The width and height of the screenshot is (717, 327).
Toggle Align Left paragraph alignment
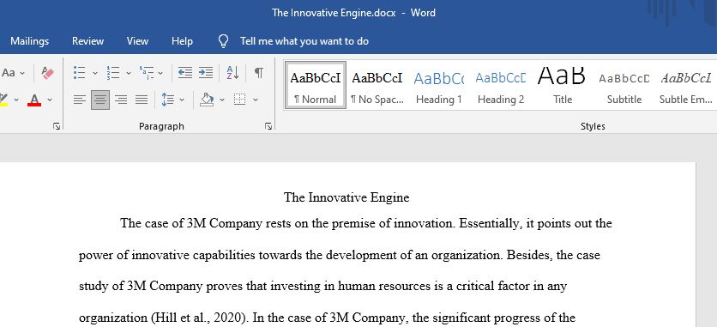[80, 100]
